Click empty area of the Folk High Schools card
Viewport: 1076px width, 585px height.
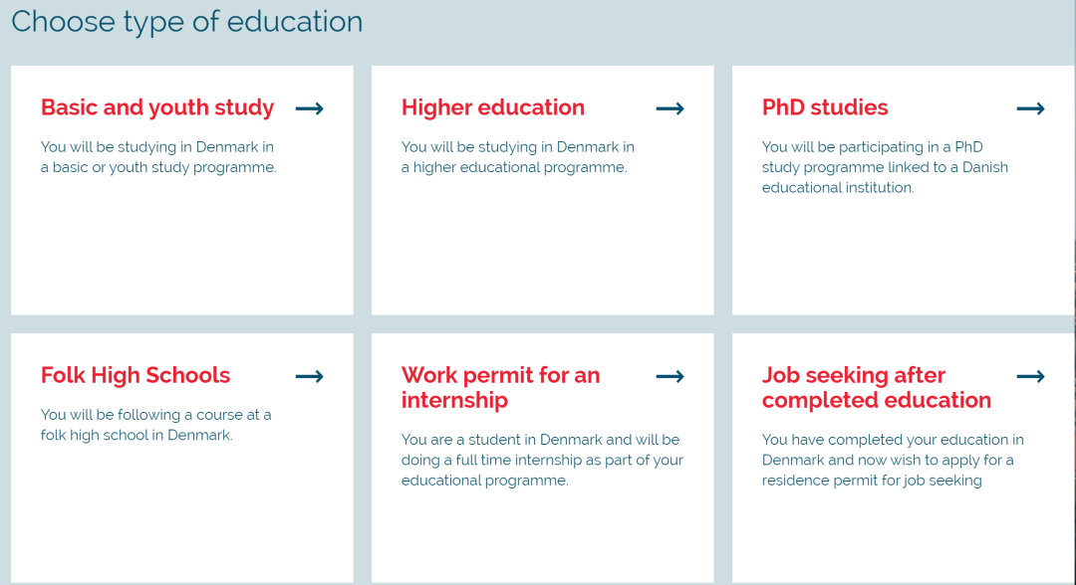182,513
